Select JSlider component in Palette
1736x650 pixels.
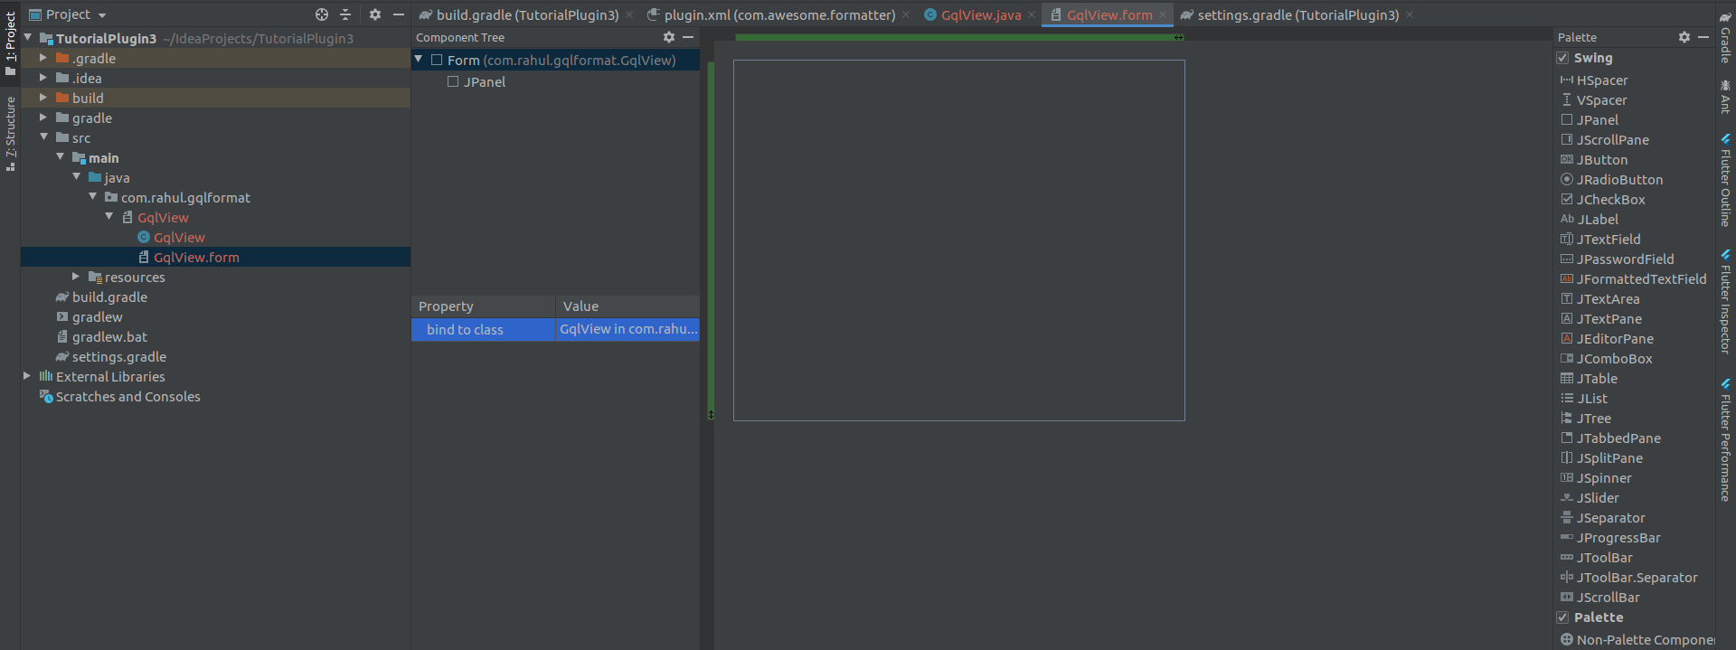(1590, 498)
